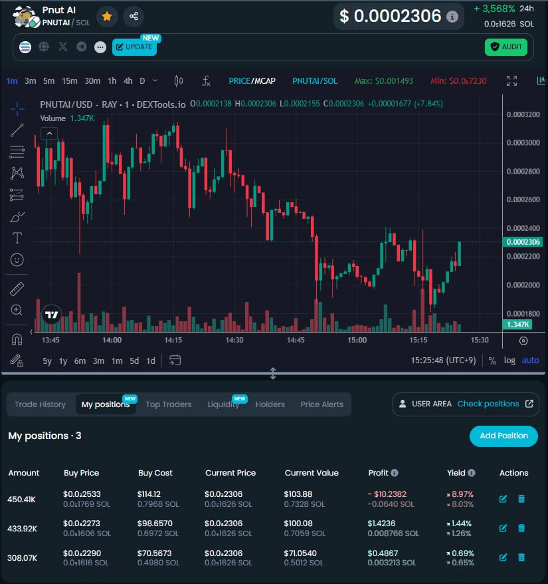The width and height of the screenshot is (548, 584).
Task: Select the crosshair cursor tool
Action: 17,109
